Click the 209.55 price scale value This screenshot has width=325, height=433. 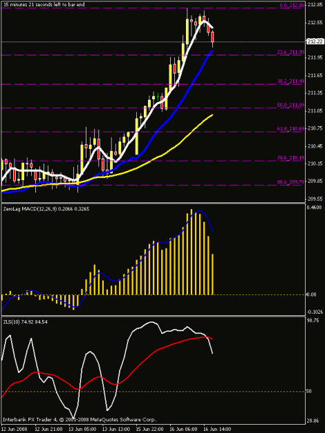[315, 199]
